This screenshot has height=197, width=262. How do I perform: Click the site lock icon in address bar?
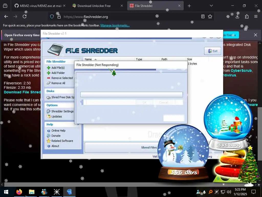tap(59, 16)
